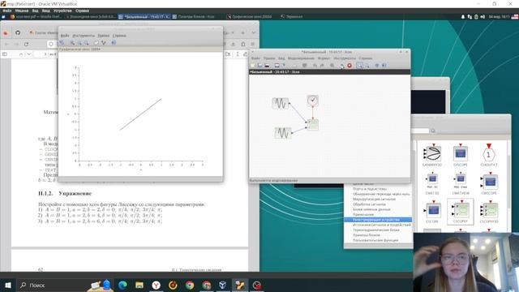Click the help icon at Xcos toolbar end

(x=384, y=66)
